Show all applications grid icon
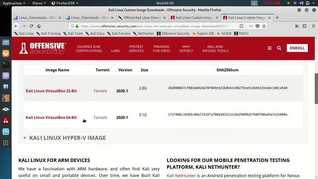318x179 pixels. coord(5,143)
